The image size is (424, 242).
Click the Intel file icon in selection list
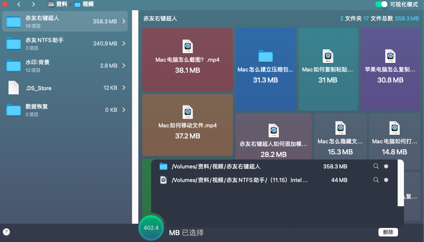[x=163, y=180]
